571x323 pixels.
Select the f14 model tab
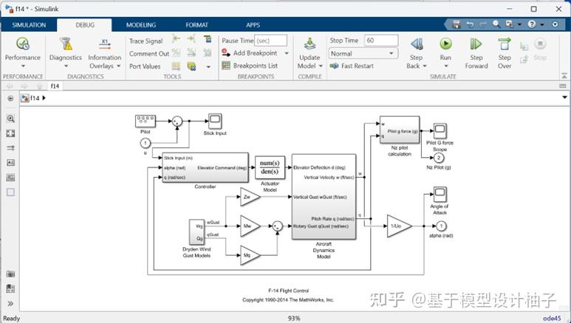click(55, 86)
